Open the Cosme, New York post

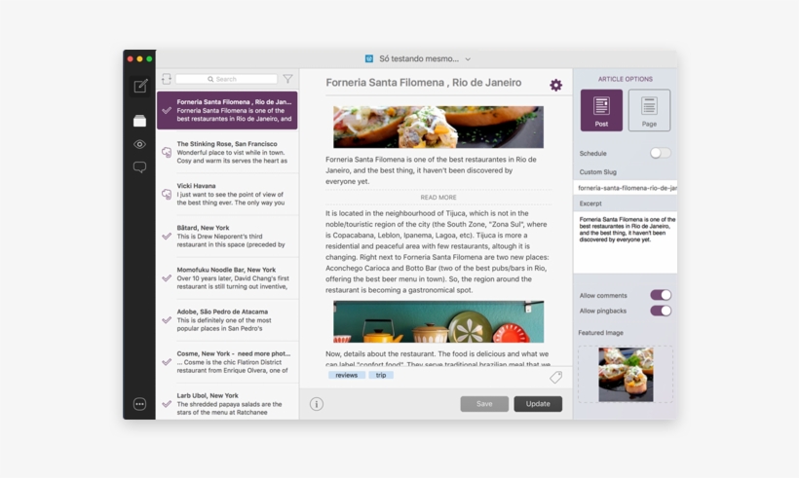click(x=227, y=362)
